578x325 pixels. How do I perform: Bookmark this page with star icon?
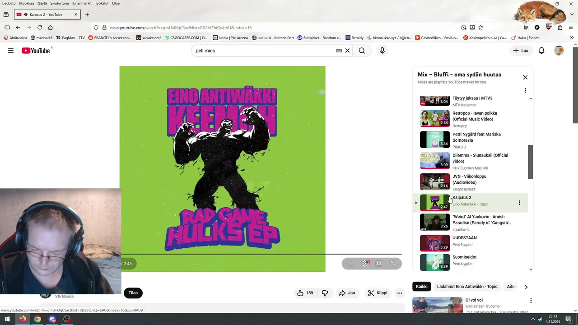point(481,28)
